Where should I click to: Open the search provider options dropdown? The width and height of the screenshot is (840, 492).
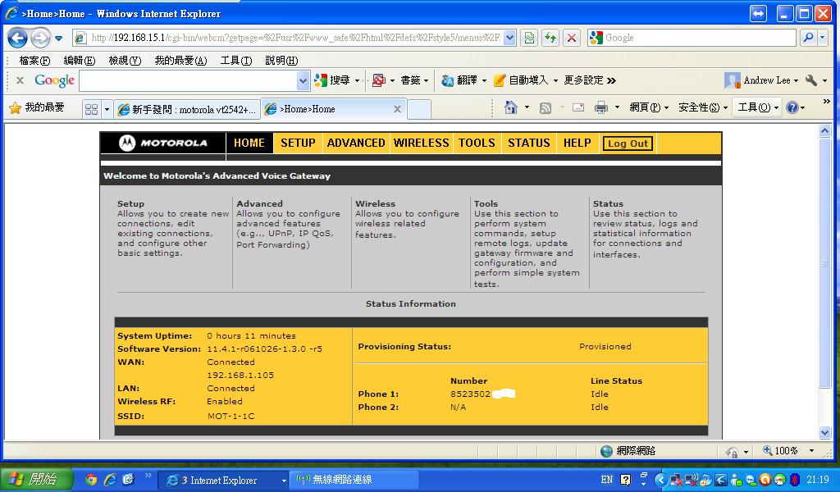[822, 38]
